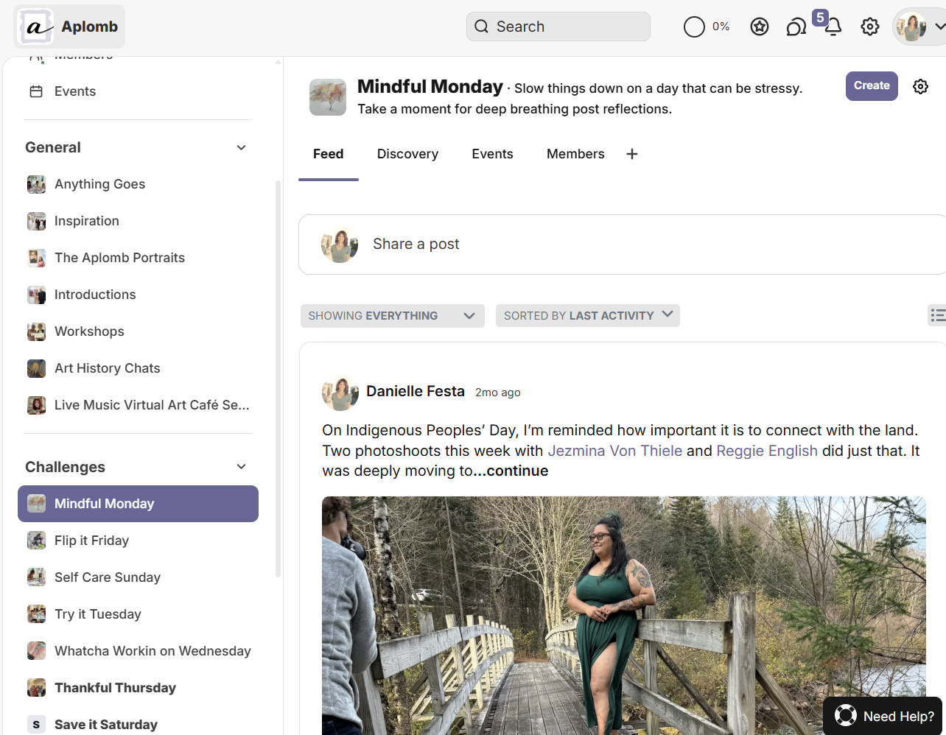This screenshot has width=946, height=735.
Task: Click the Create button
Action: click(x=872, y=85)
